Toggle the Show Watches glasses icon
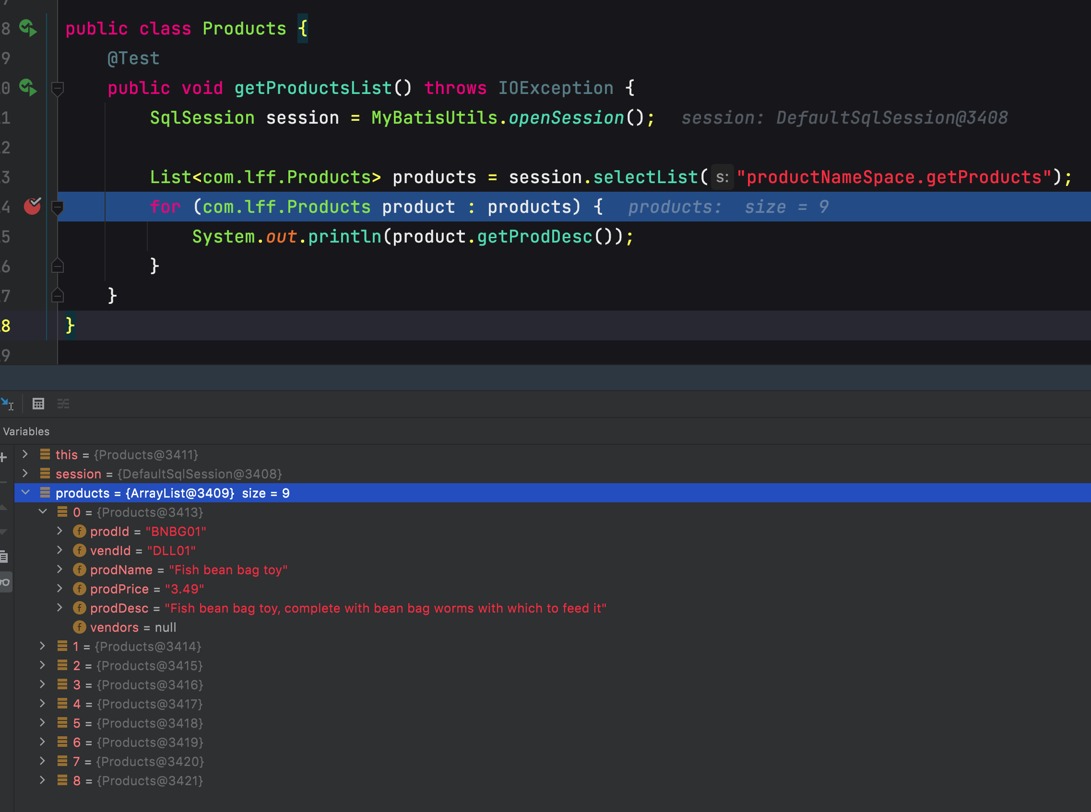The image size is (1091, 812). pyautogui.click(x=5, y=582)
